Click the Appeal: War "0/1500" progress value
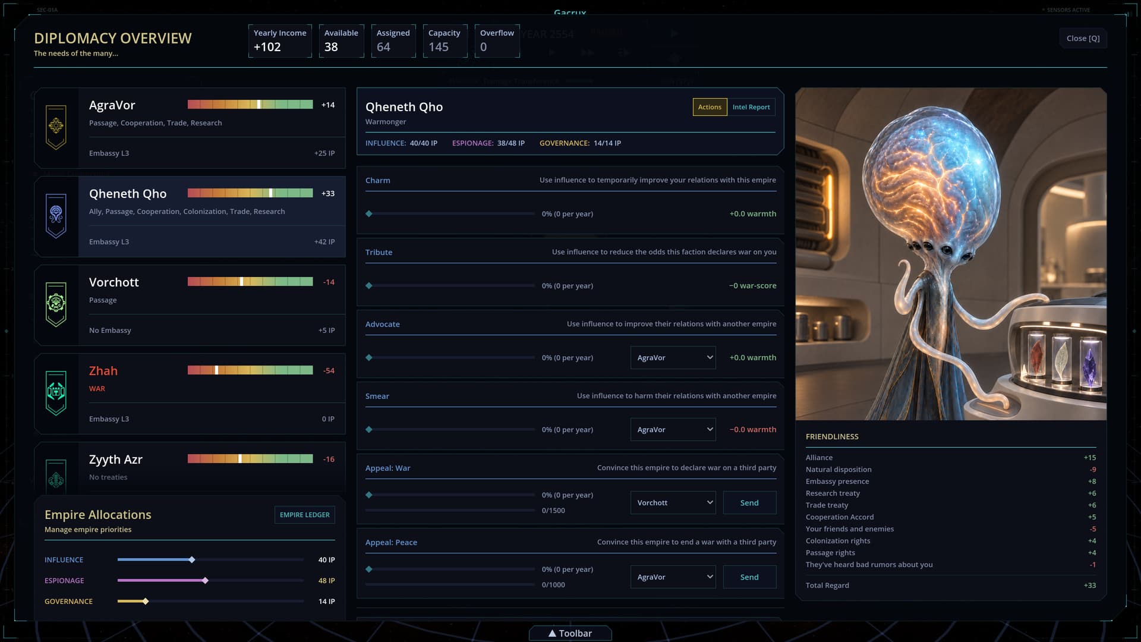 point(553,511)
